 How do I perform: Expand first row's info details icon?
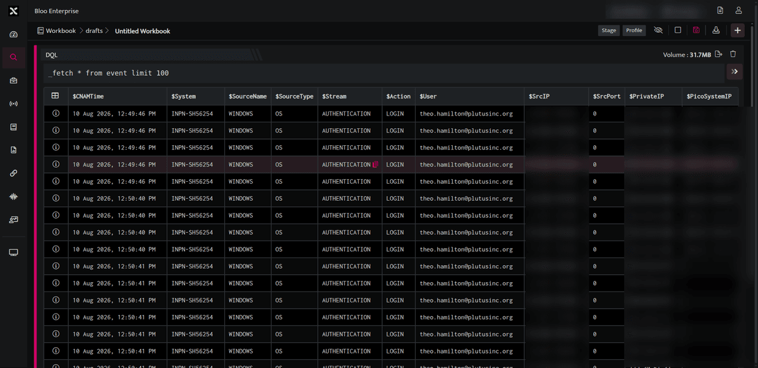tap(56, 114)
